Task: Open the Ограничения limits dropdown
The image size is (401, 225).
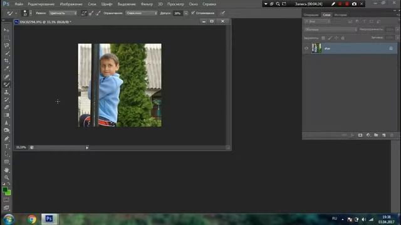Action: tap(141, 13)
